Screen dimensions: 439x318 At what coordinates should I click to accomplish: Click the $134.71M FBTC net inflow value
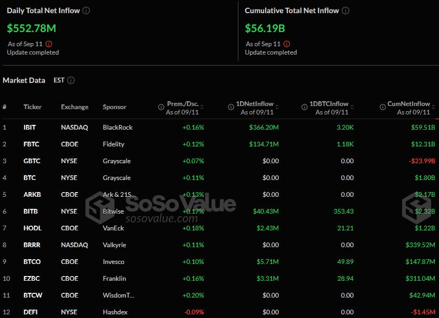point(264,144)
